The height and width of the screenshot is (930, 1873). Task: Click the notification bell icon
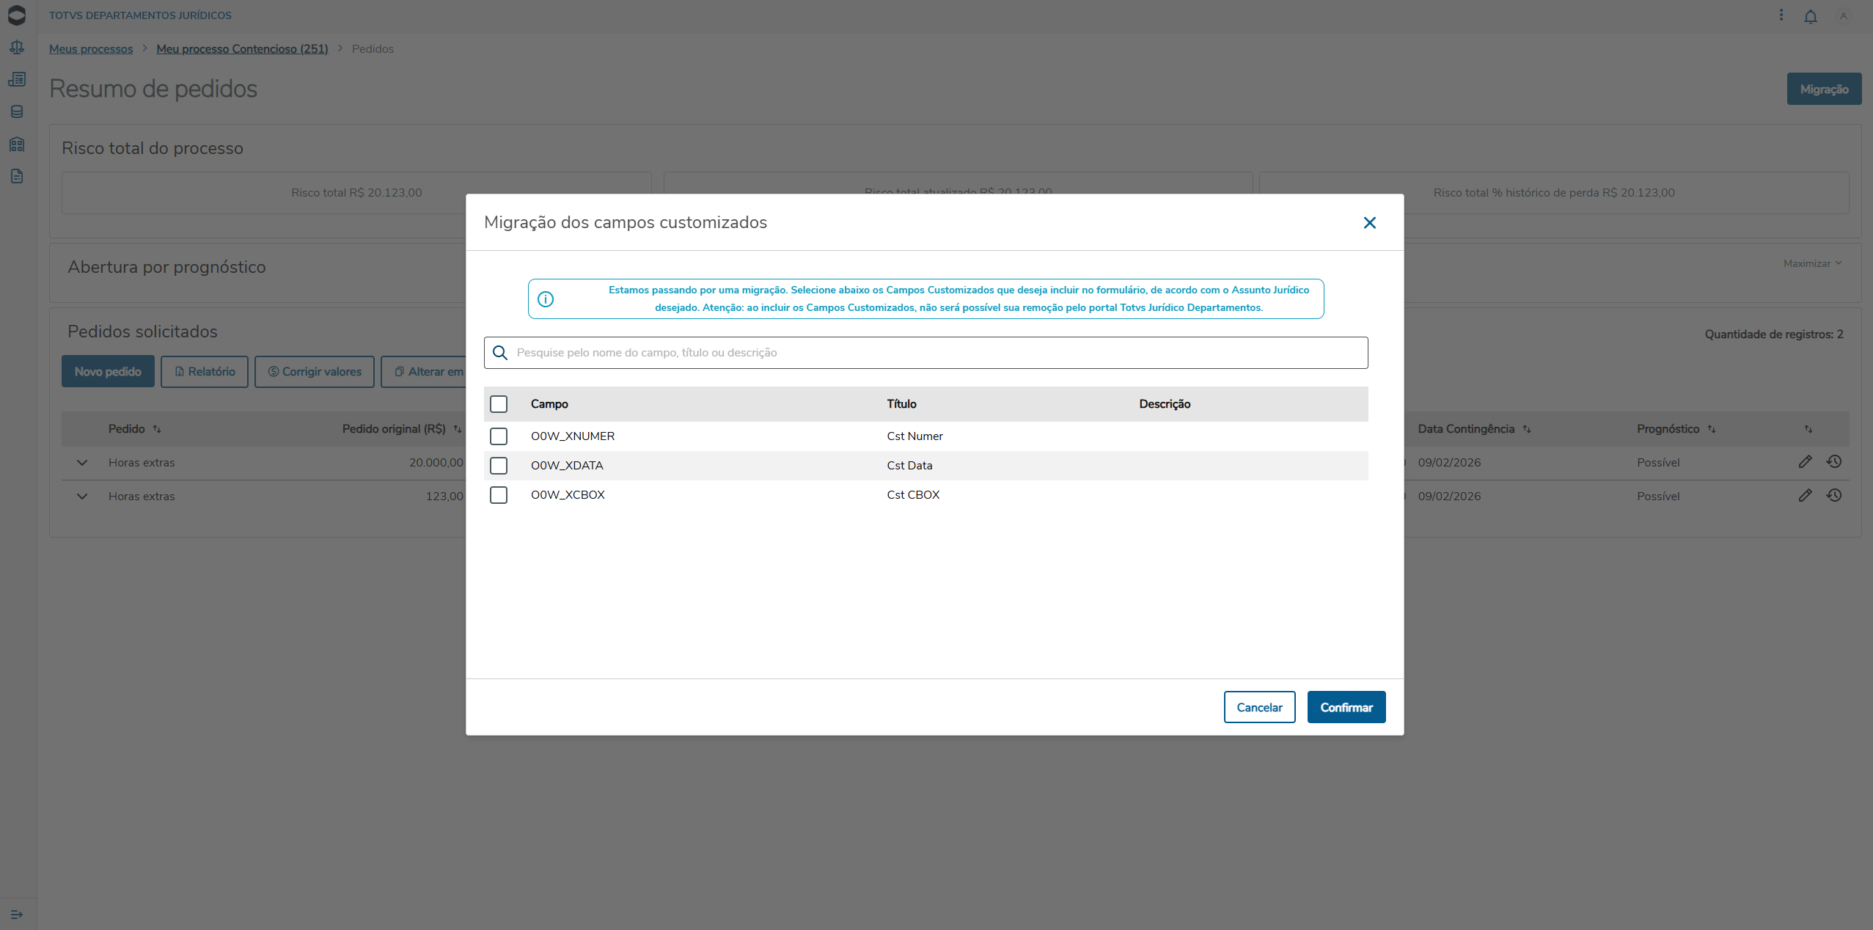(x=1811, y=16)
